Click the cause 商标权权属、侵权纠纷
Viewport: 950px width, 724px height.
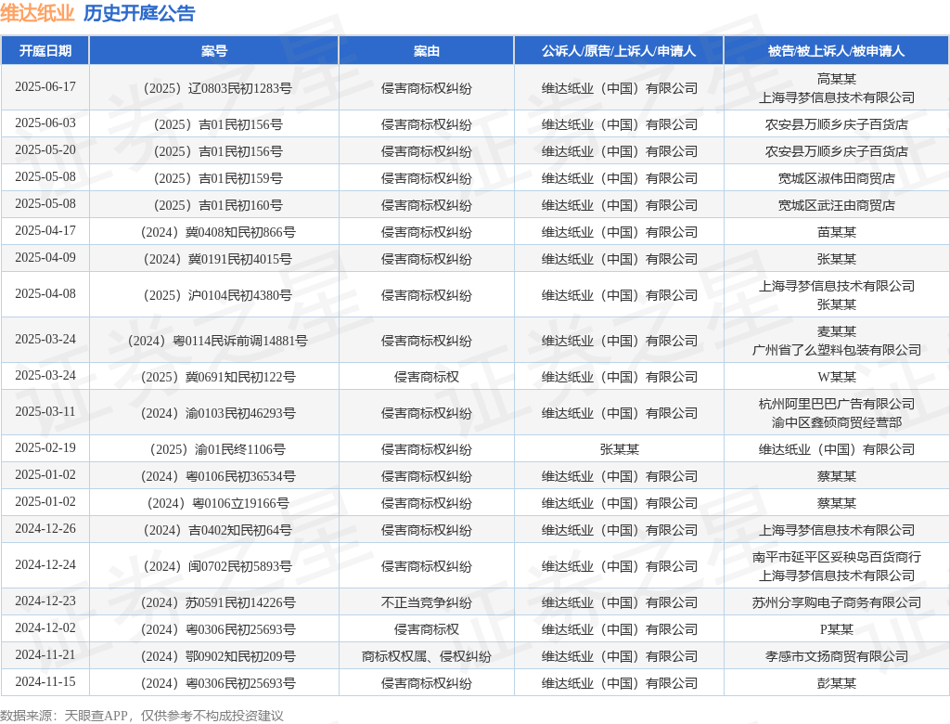(x=426, y=656)
